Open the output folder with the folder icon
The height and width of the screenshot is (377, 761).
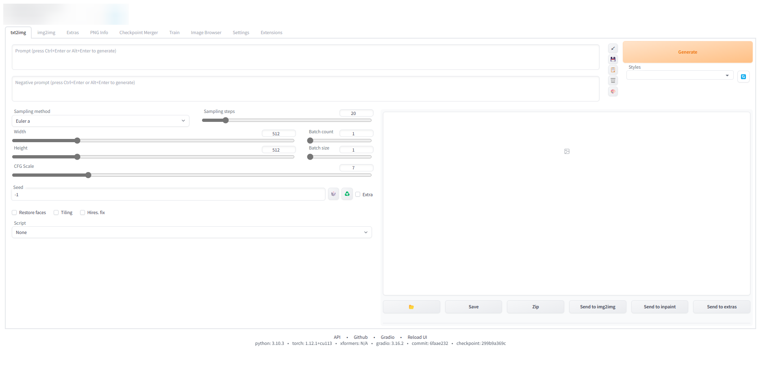coord(411,307)
